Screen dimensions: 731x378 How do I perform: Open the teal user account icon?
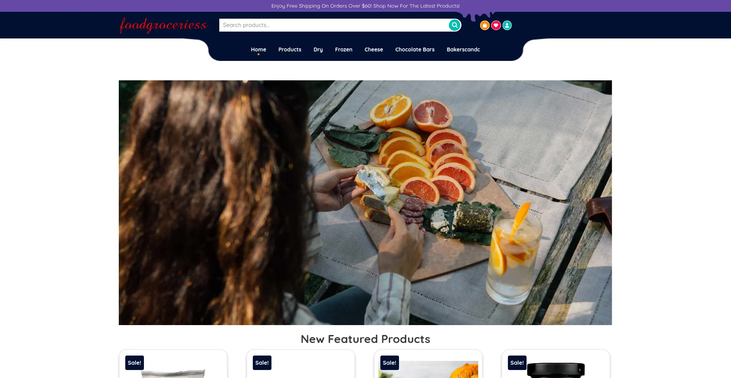pos(507,26)
